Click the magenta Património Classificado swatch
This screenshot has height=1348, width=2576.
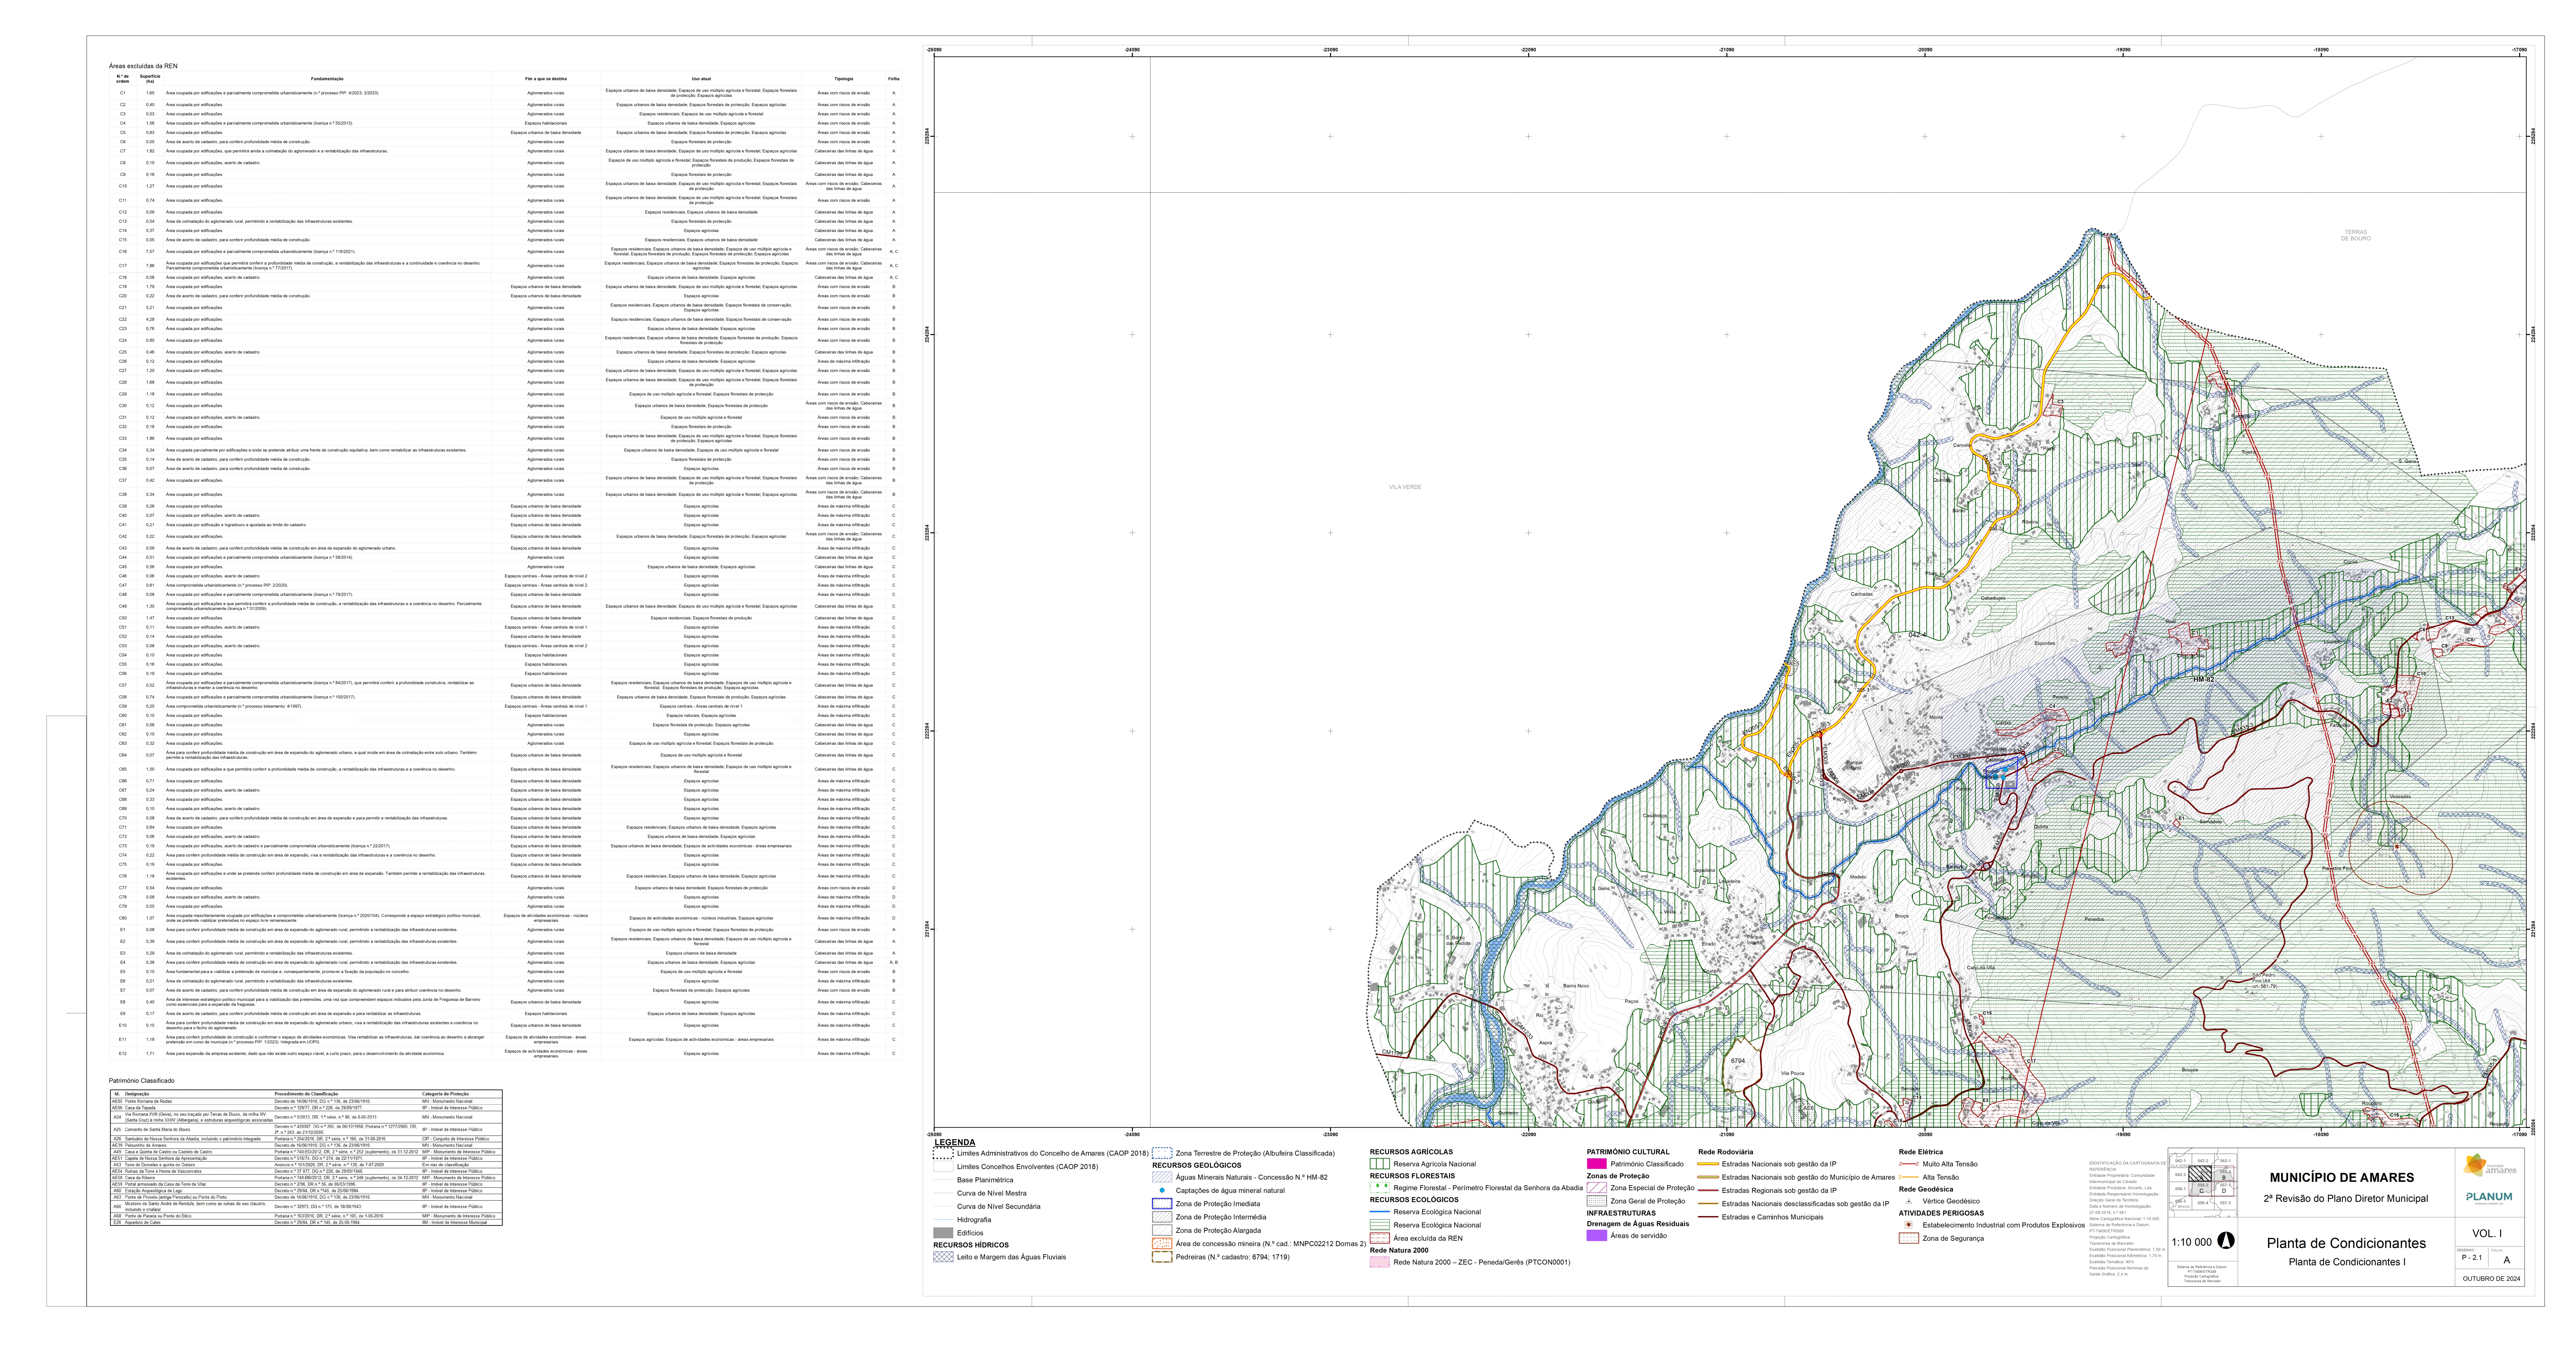tap(1597, 1164)
